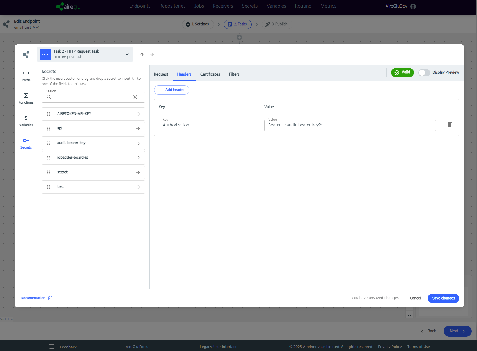The width and height of the screenshot is (477, 351).
Task: Insert api secret via arrow
Action: point(138,129)
